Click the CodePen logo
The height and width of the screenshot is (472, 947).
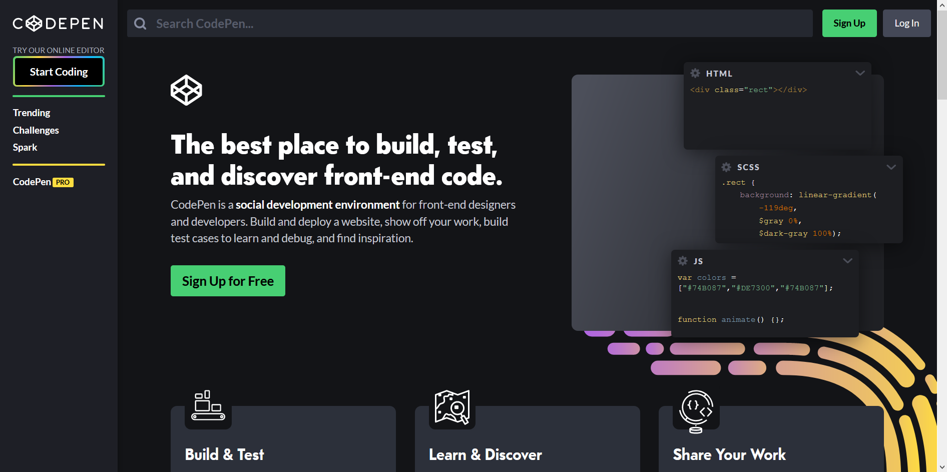[58, 23]
